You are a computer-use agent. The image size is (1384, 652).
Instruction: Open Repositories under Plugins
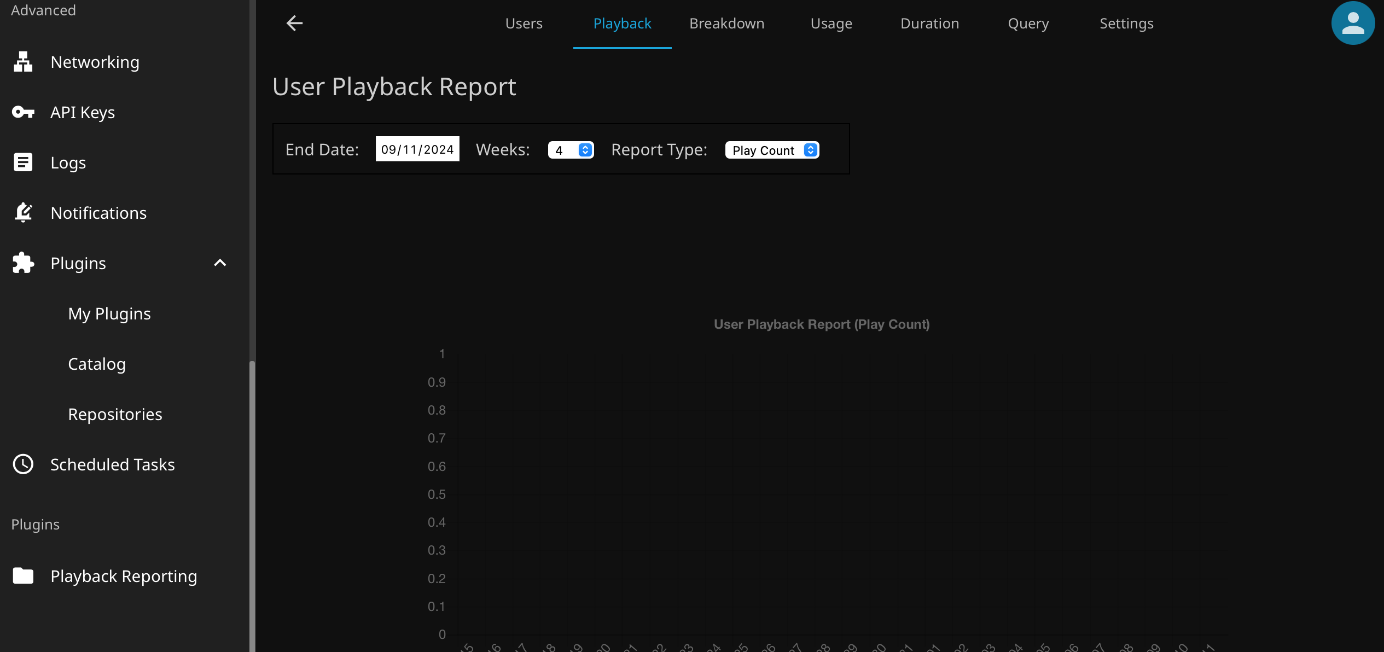pos(115,414)
